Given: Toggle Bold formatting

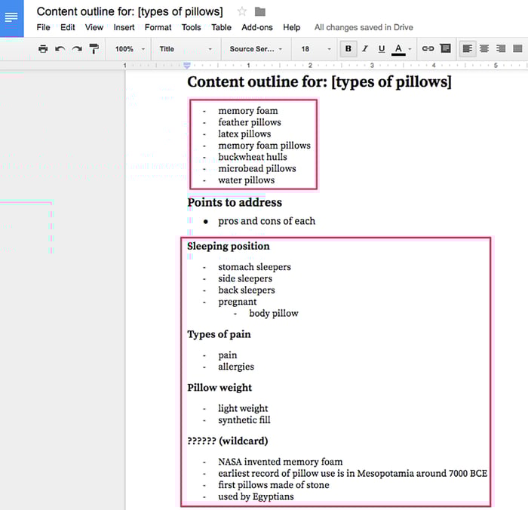Looking at the screenshot, I should 348,49.
